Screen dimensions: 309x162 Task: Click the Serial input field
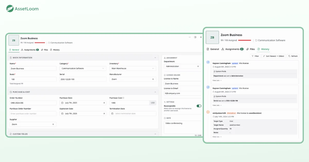point(83,79)
